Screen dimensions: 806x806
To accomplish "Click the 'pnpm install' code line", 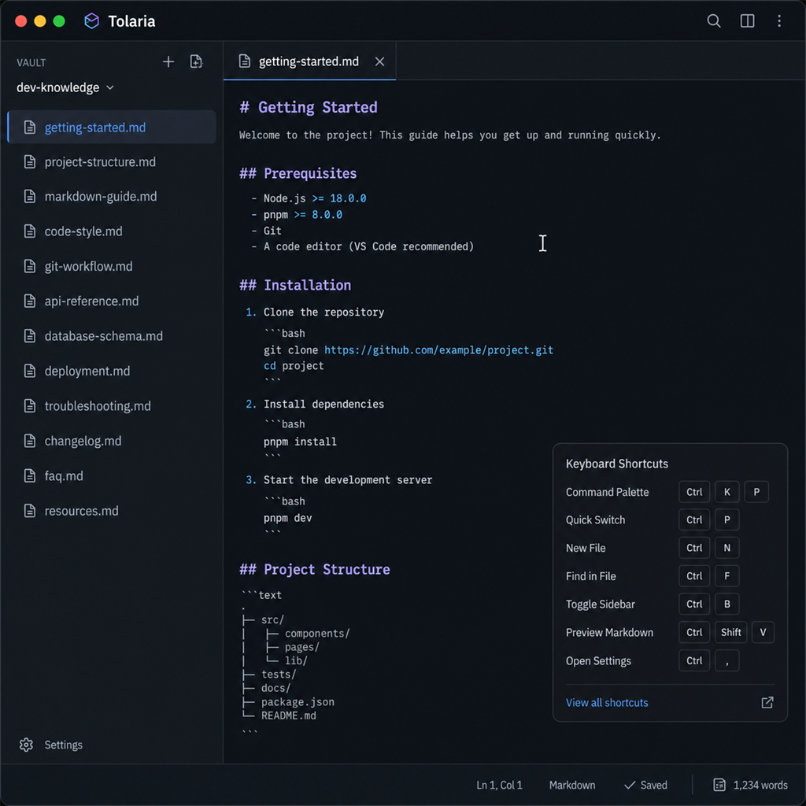I will (300, 442).
